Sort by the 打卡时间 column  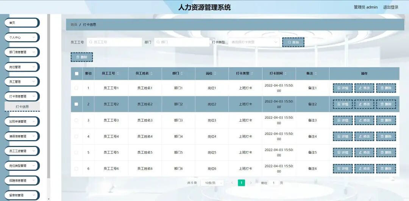[x=286, y=73]
